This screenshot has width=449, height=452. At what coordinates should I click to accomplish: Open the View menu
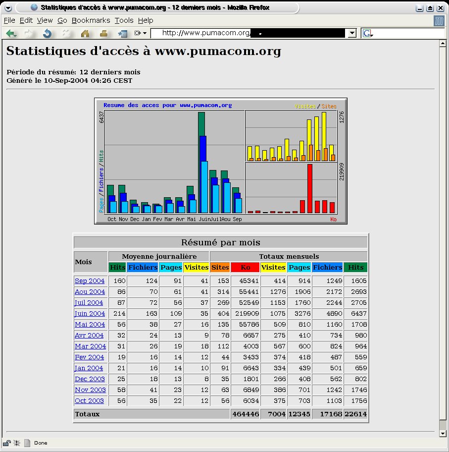point(45,20)
